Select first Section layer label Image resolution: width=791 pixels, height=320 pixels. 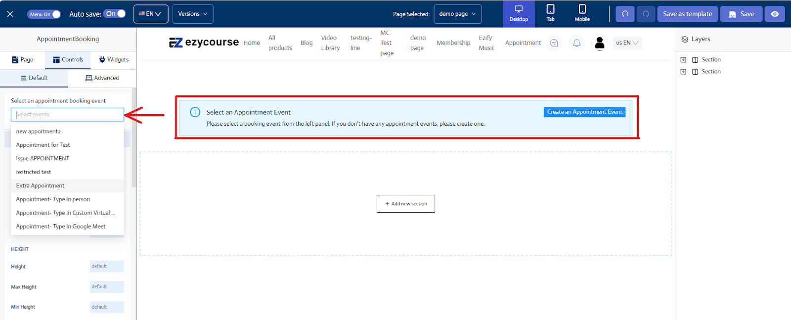[x=711, y=60]
